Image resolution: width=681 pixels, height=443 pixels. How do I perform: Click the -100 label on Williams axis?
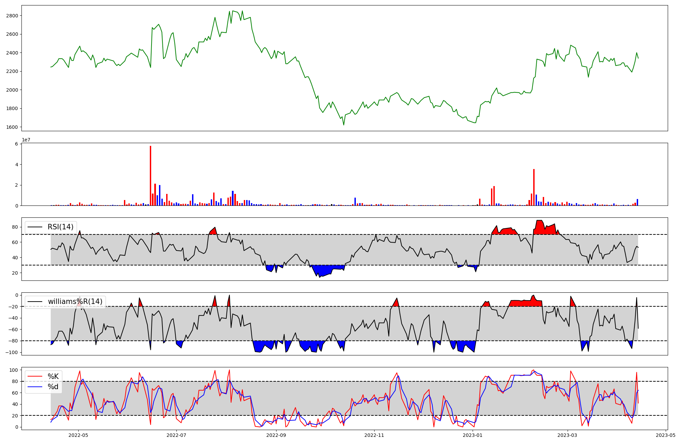(12, 352)
